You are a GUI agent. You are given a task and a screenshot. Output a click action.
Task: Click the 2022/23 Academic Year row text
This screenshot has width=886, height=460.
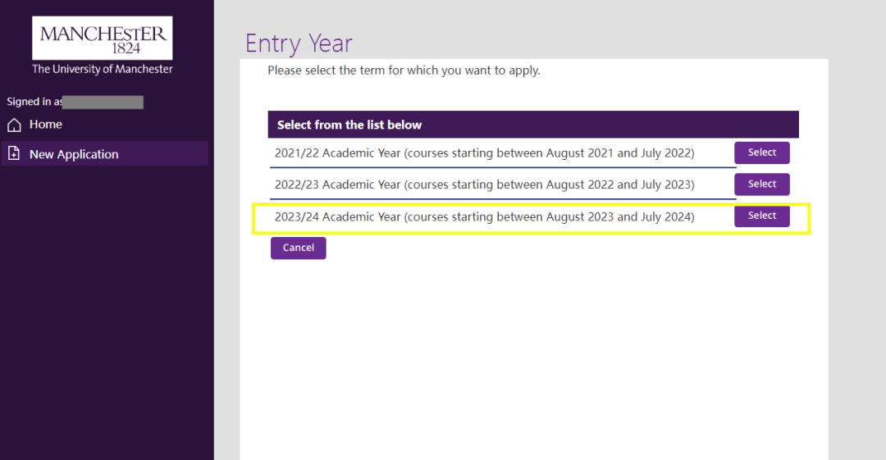point(484,184)
